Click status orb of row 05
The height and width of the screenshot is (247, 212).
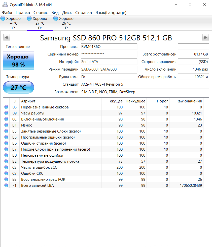coord(6,107)
